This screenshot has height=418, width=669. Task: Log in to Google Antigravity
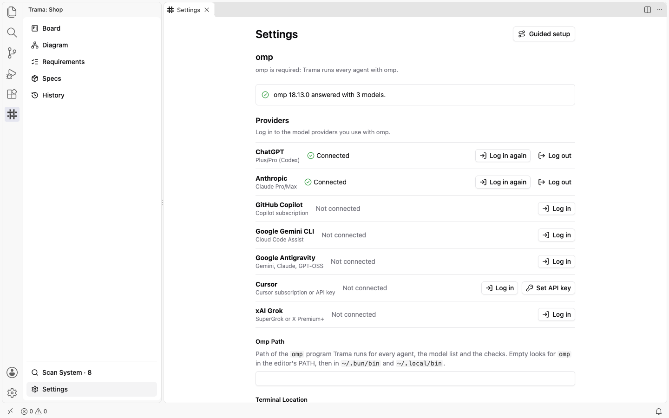(x=557, y=261)
